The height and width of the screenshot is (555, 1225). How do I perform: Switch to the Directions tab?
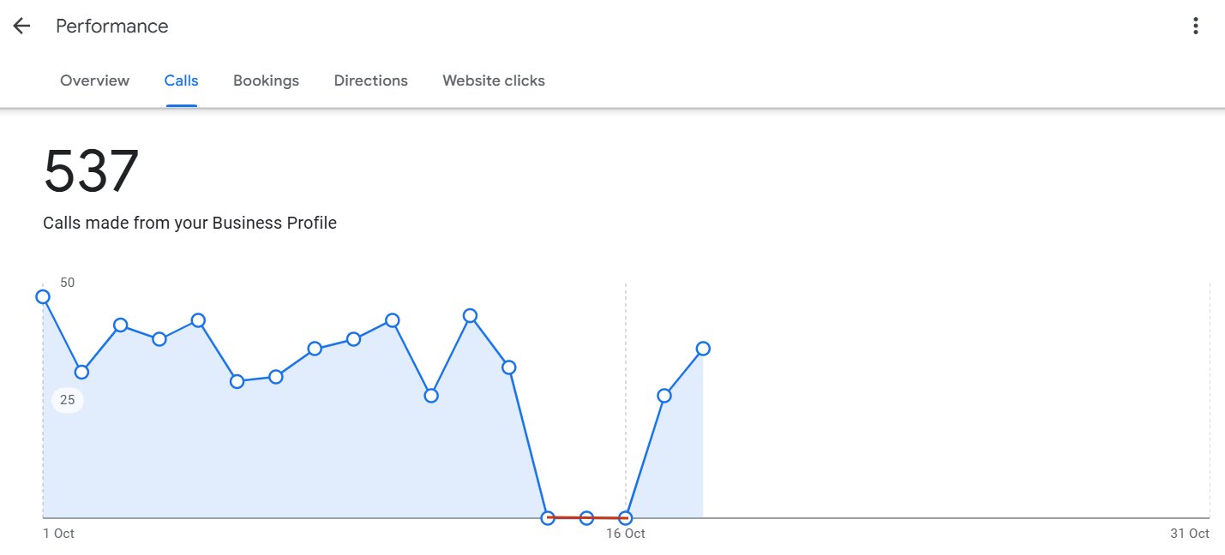coord(370,81)
